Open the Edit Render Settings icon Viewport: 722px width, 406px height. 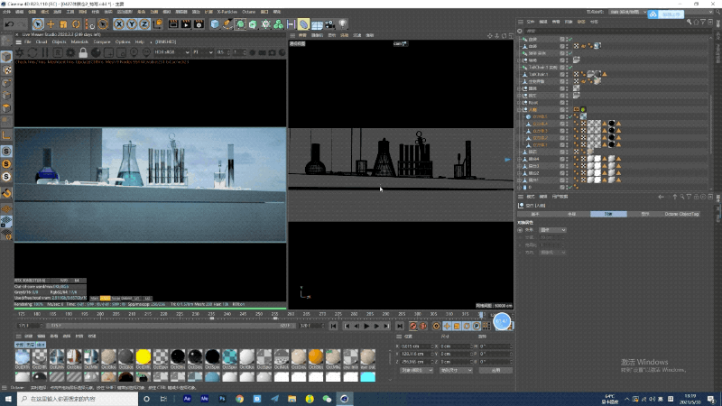(x=199, y=24)
